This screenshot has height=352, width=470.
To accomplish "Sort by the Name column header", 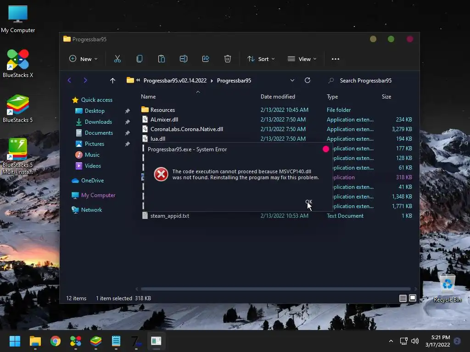I will click(x=148, y=97).
